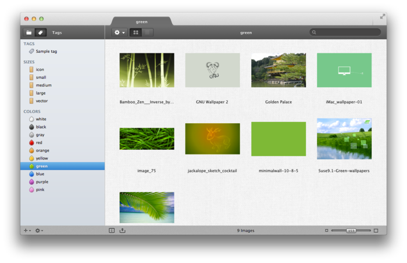Select the red color tag
The image size is (407, 263).
click(x=38, y=142)
